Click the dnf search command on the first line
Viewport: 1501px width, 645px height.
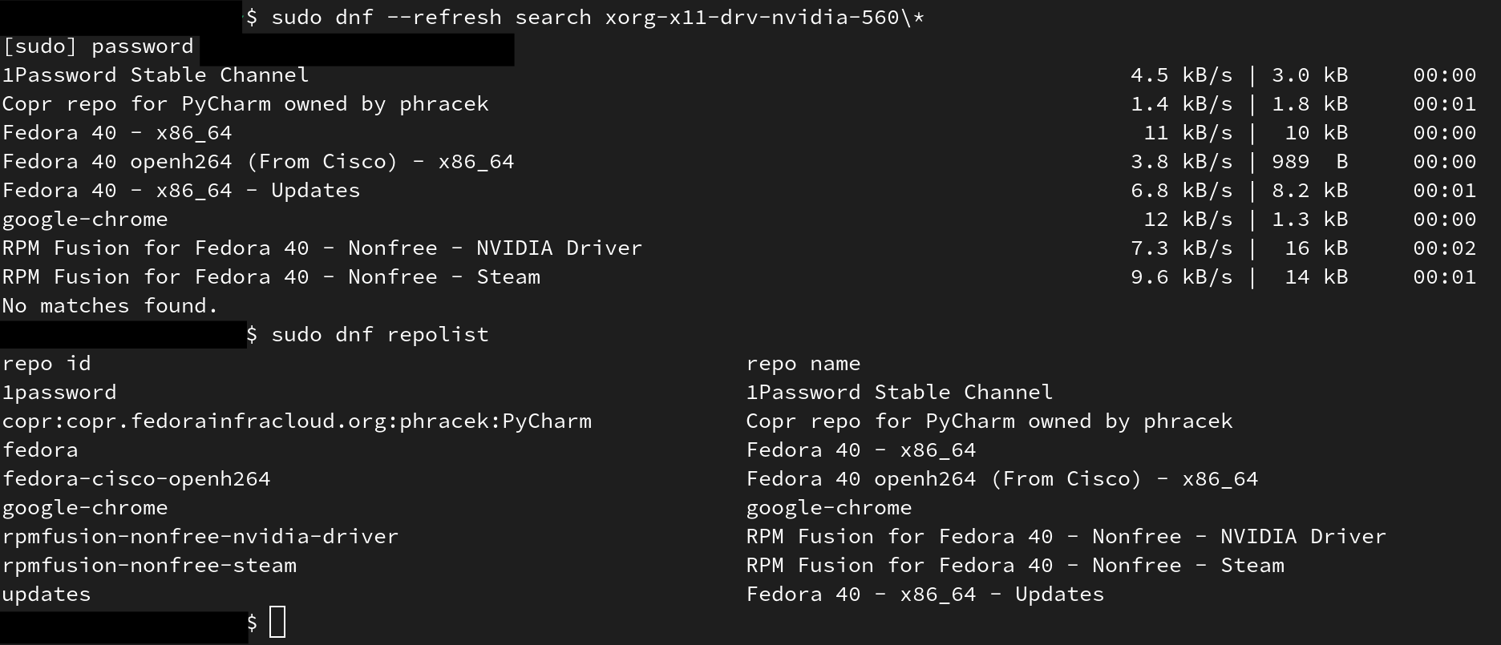coord(597,18)
